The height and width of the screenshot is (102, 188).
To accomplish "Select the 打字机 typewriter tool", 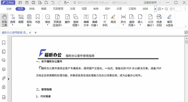I will [105, 20].
